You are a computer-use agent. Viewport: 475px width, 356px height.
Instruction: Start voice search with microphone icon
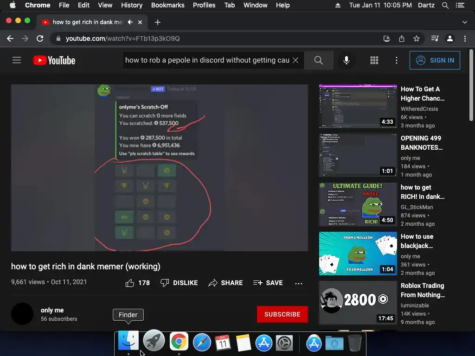[x=346, y=60]
